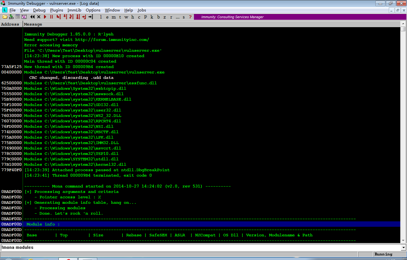
Task: Open Call stack with 'k' button
Action: coord(152,17)
